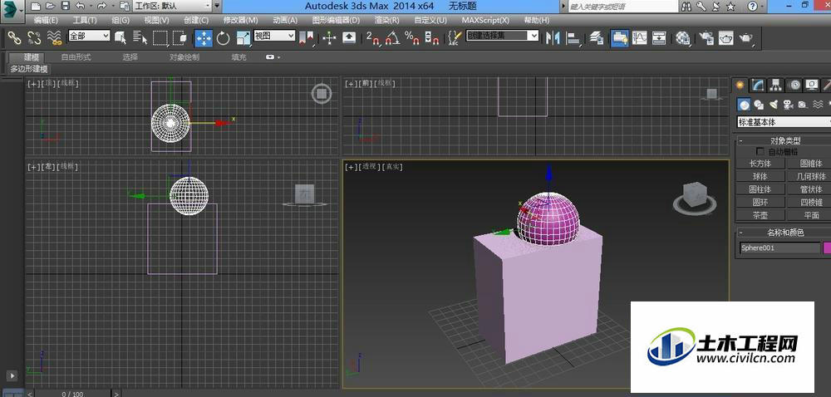Open the Render Setup teapot icon
The width and height of the screenshot is (831, 397).
click(x=706, y=37)
